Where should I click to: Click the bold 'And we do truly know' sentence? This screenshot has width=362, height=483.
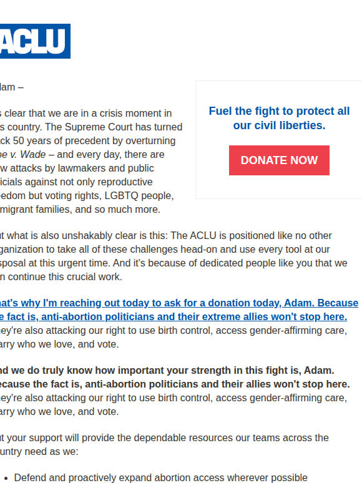pos(167,370)
